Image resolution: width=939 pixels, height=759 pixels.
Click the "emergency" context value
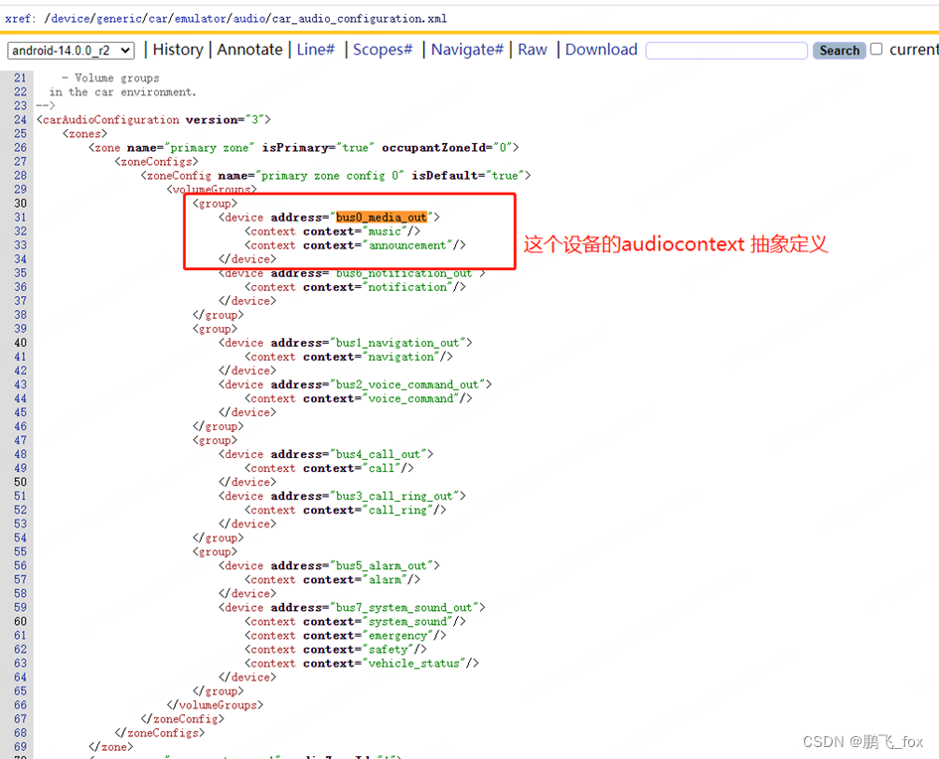point(397,636)
